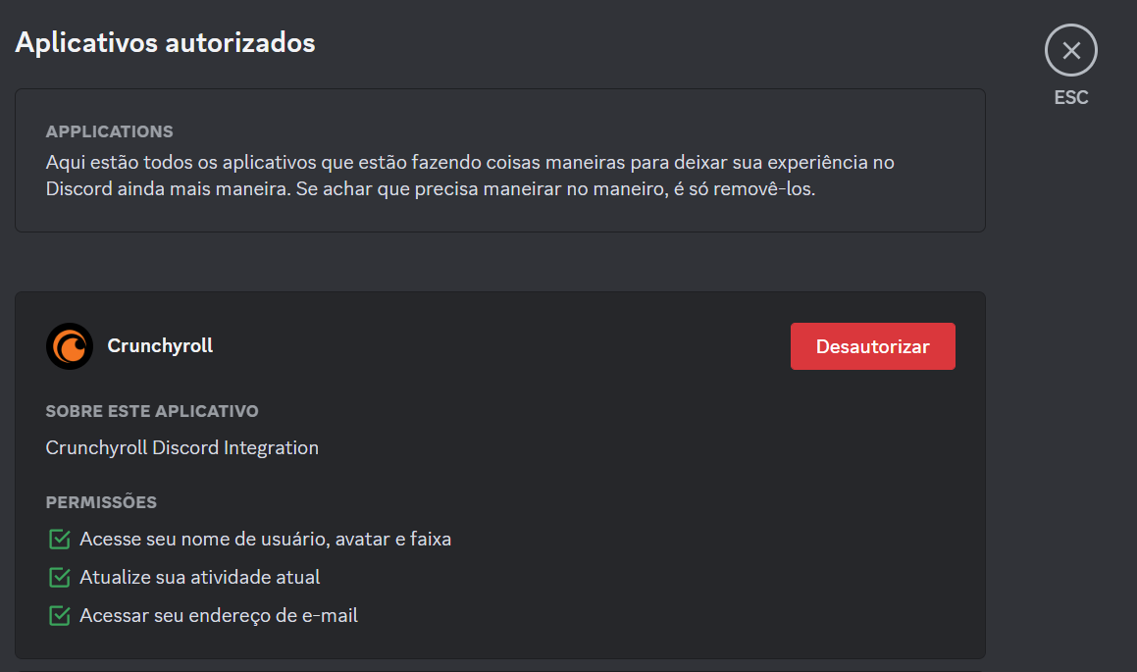
Task: Click the 'Crunchyroll Discord Integration' text
Action: (x=181, y=447)
